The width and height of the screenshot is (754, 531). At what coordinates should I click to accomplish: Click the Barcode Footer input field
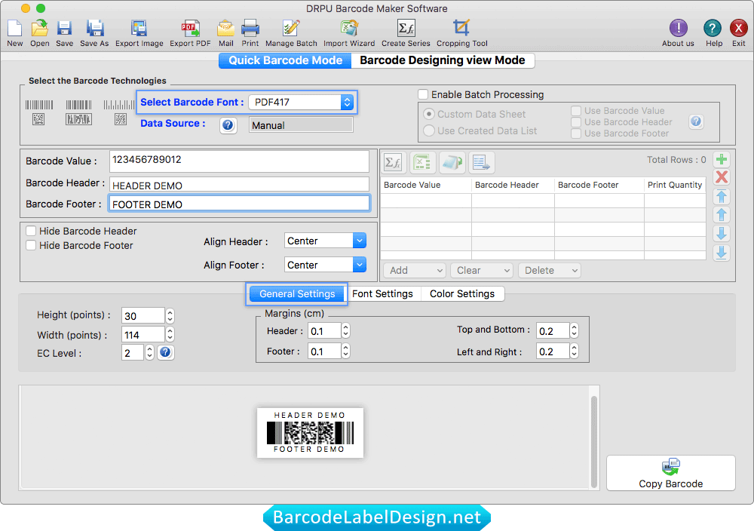240,204
